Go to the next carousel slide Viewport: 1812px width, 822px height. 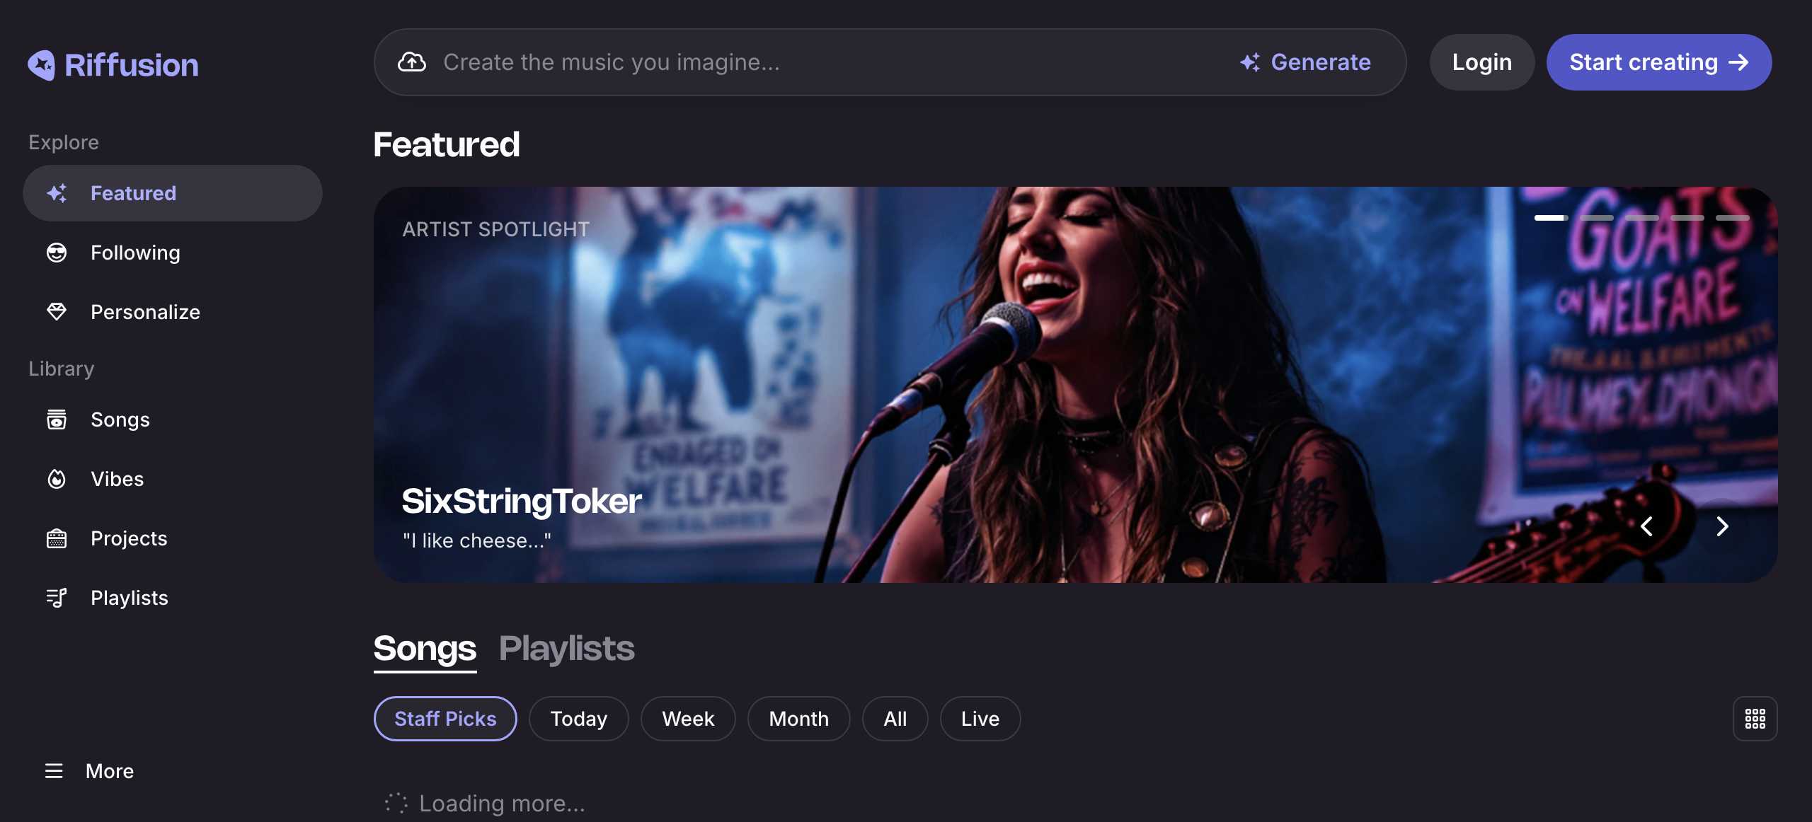[1722, 526]
